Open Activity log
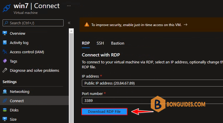Viewport: 223px width, 123px height. (19, 43)
